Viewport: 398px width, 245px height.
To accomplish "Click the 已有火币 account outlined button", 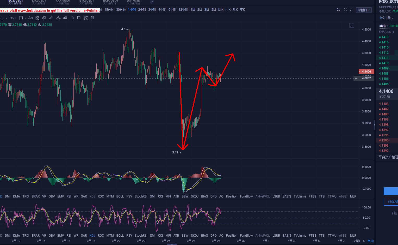I will coord(391,202).
